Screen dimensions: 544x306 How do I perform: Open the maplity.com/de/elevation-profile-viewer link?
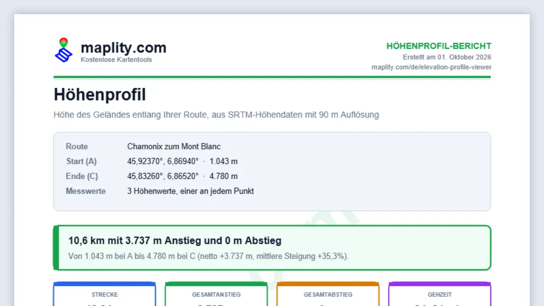(431, 67)
